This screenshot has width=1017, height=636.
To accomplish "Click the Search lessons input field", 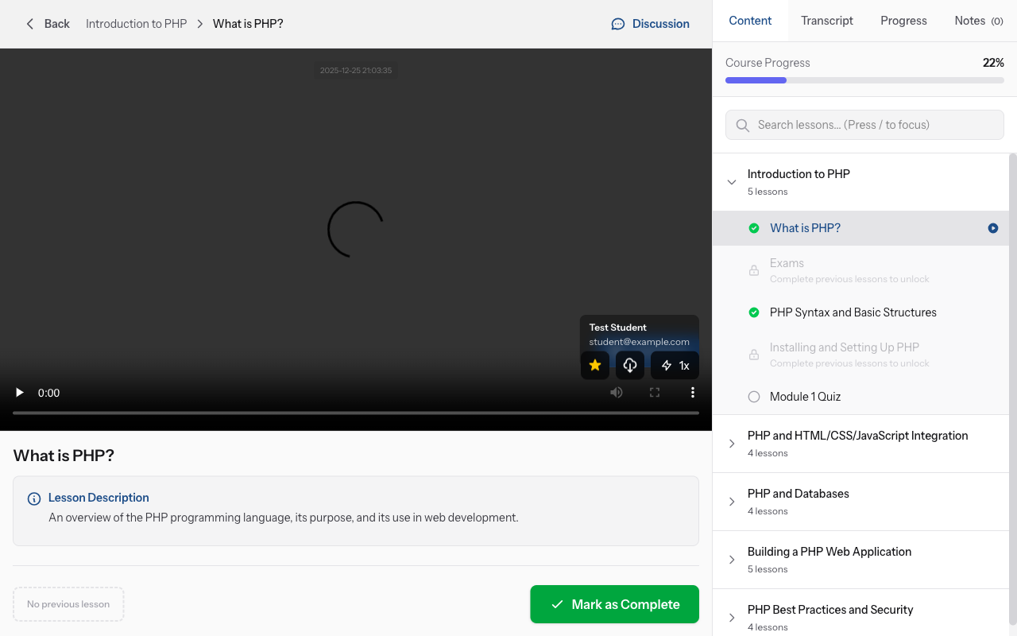I will (x=864, y=125).
